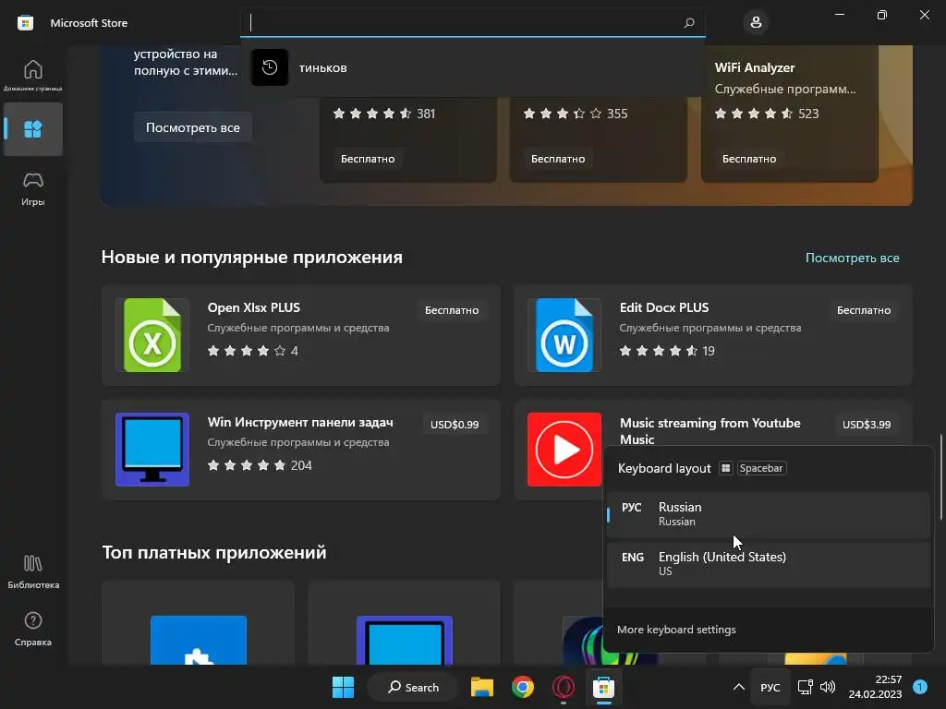Click the search magnifier icon

tap(689, 23)
